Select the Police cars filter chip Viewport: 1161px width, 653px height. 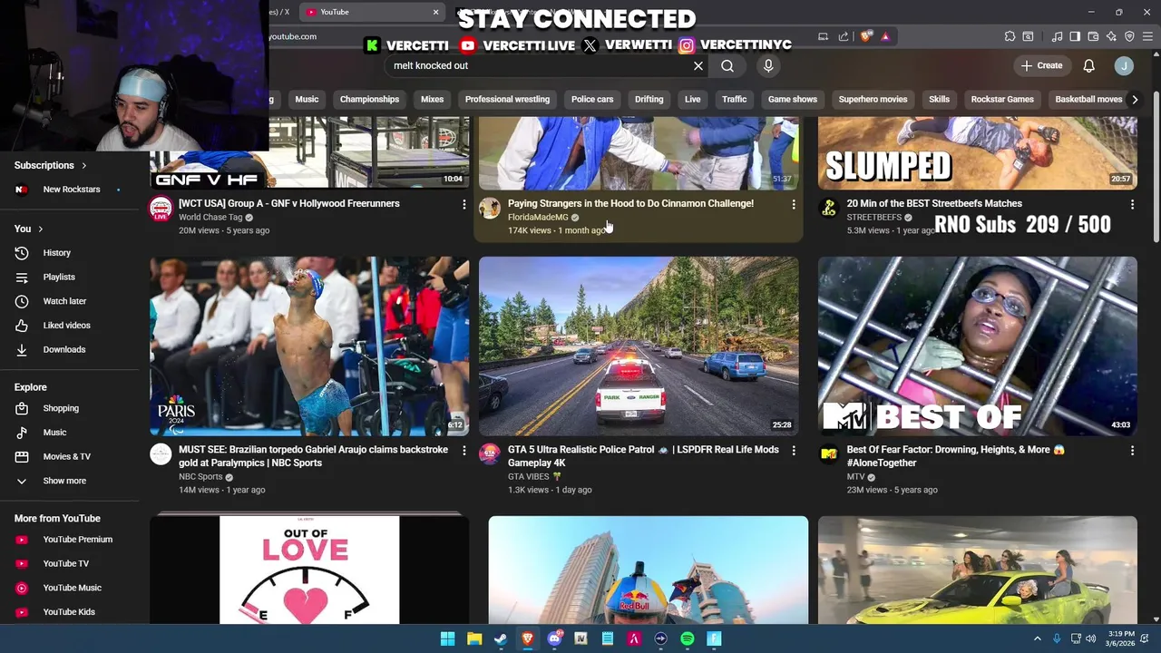(x=592, y=99)
